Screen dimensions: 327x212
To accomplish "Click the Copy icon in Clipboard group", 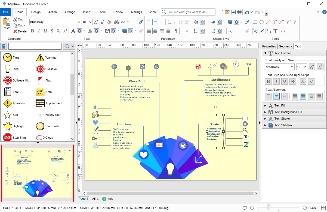I will click(x=15, y=25).
